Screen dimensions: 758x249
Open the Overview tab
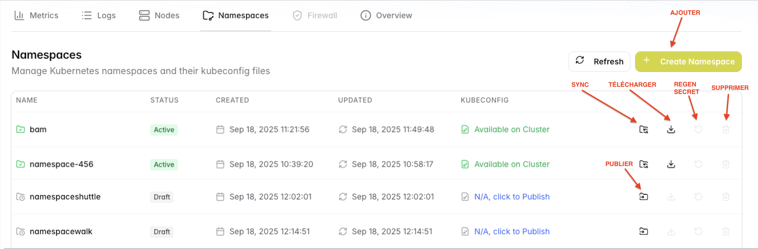(x=386, y=15)
